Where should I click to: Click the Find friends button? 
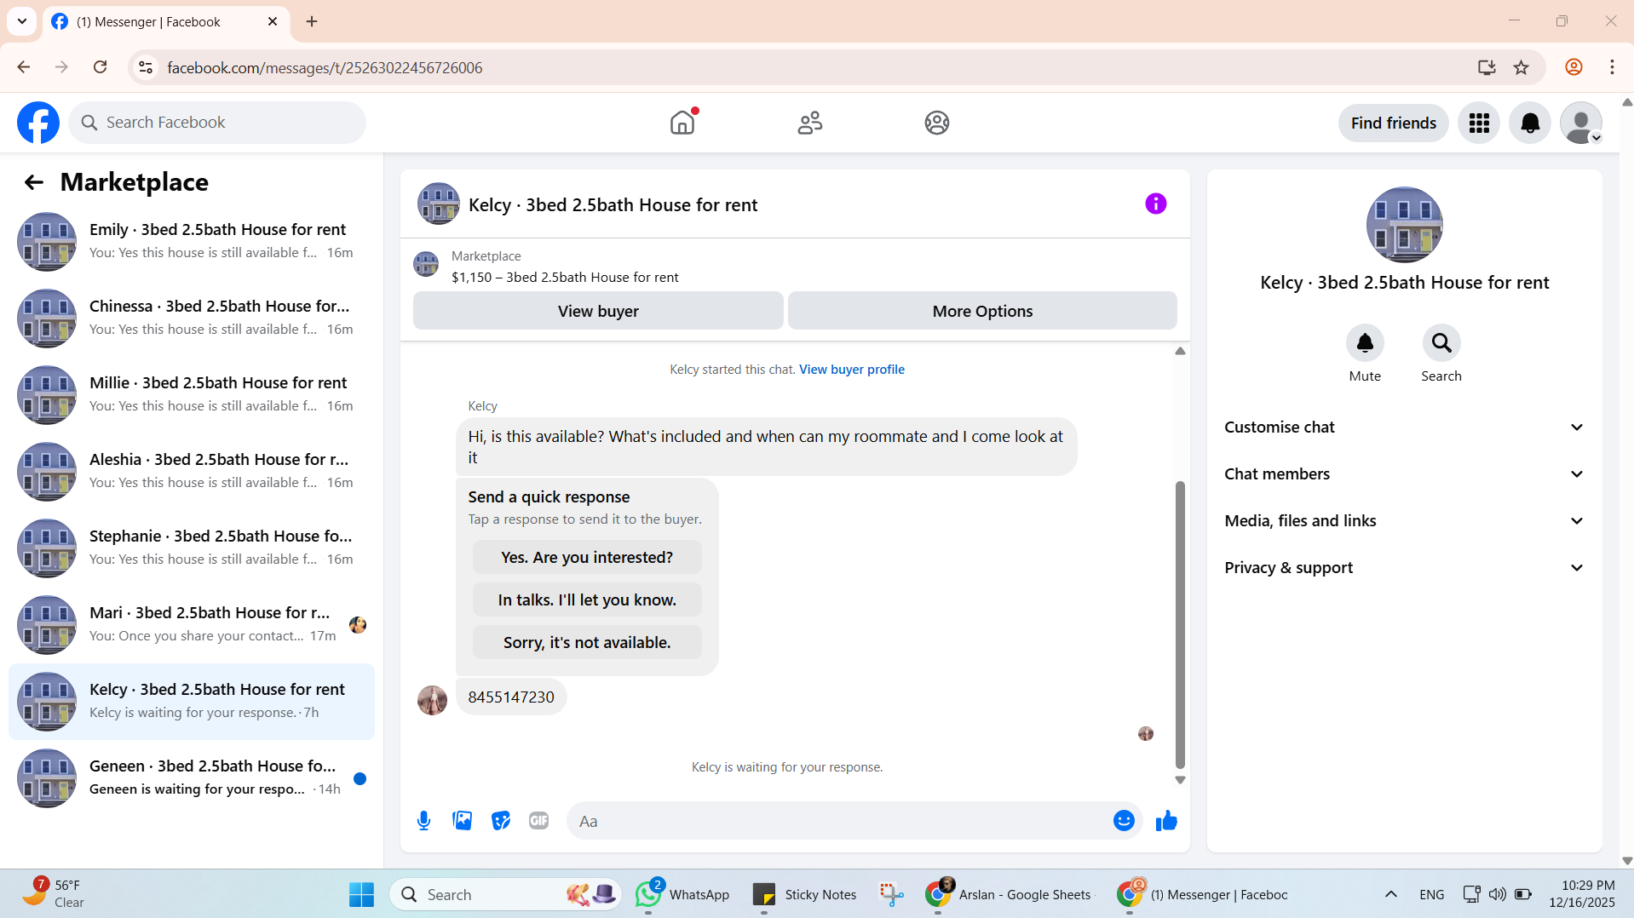[1393, 123]
